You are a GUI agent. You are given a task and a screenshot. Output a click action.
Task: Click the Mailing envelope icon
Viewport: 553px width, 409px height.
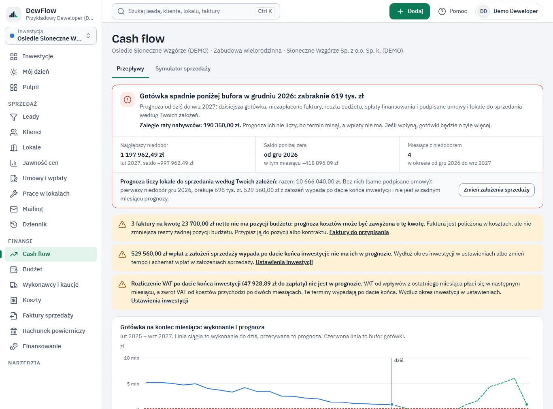pos(14,209)
